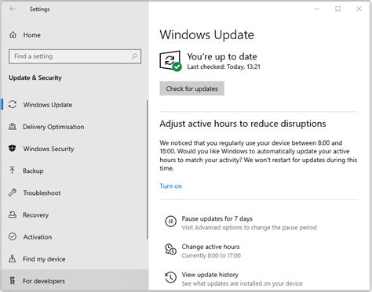Screen dimensions: 372x292
Task: Click 'See what updates are installed' text
Action: [x=242, y=283]
